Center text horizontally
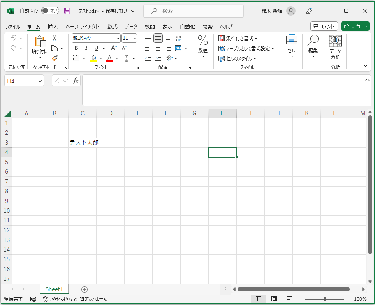Image resolution: width=375 pixels, height=305 pixels. 158,48
